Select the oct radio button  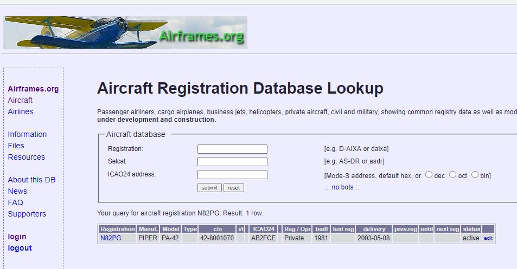(452, 175)
